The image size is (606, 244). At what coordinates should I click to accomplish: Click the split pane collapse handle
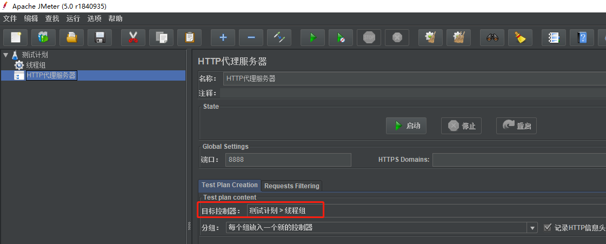pos(189,226)
